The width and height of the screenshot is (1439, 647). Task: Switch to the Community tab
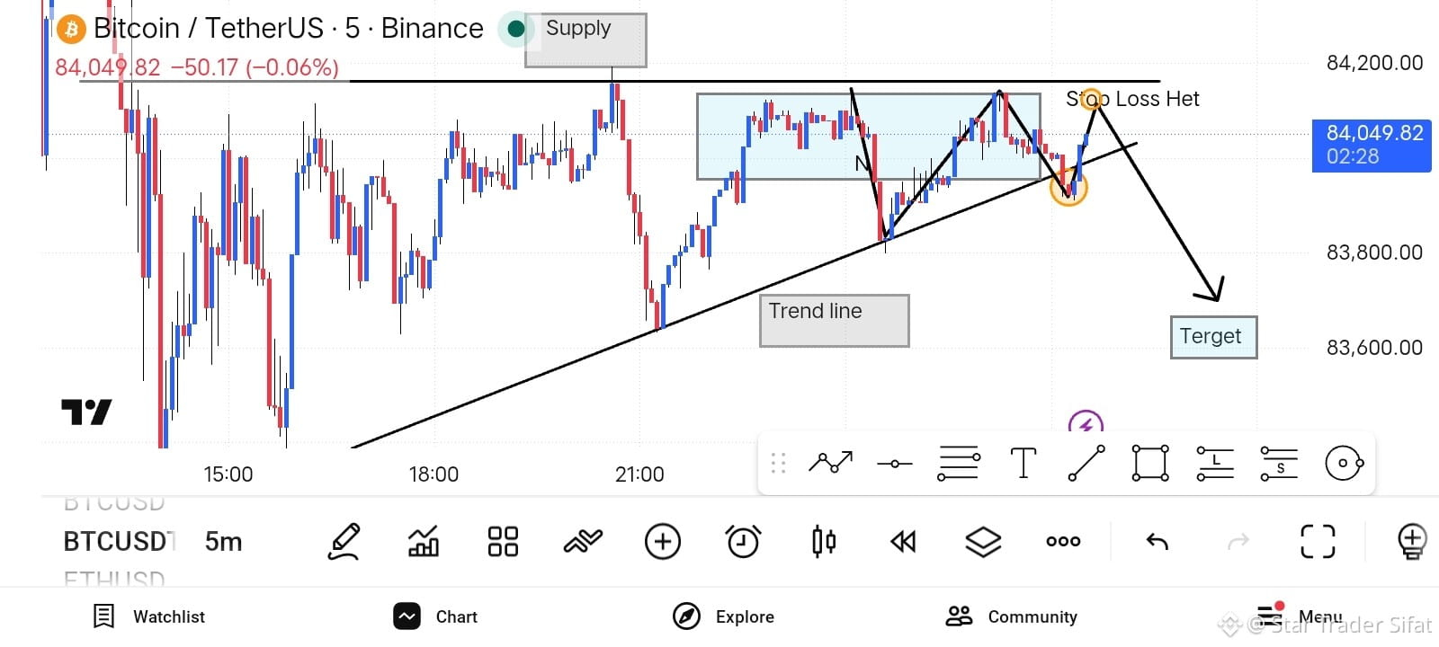(1011, 616)
